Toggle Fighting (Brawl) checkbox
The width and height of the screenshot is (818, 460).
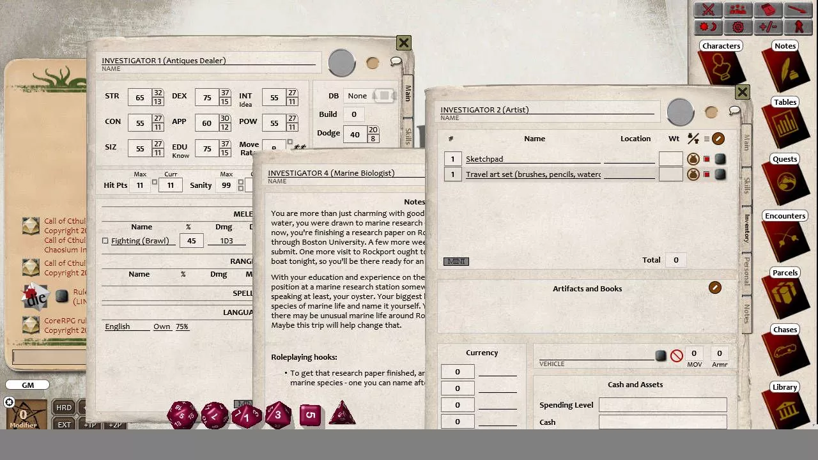click(105, 241)
